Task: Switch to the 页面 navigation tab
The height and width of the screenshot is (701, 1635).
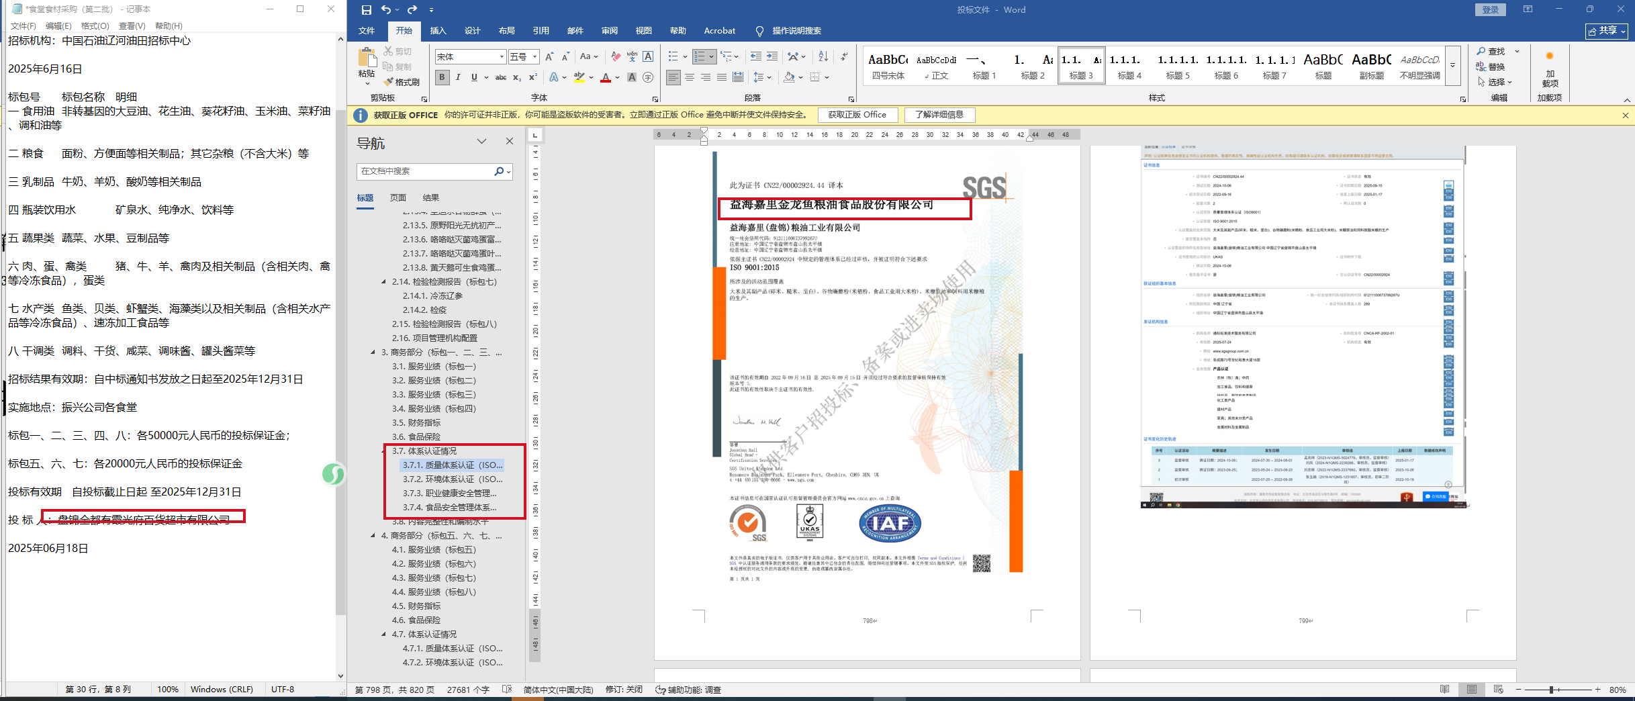Action: [x=398, y=198]
